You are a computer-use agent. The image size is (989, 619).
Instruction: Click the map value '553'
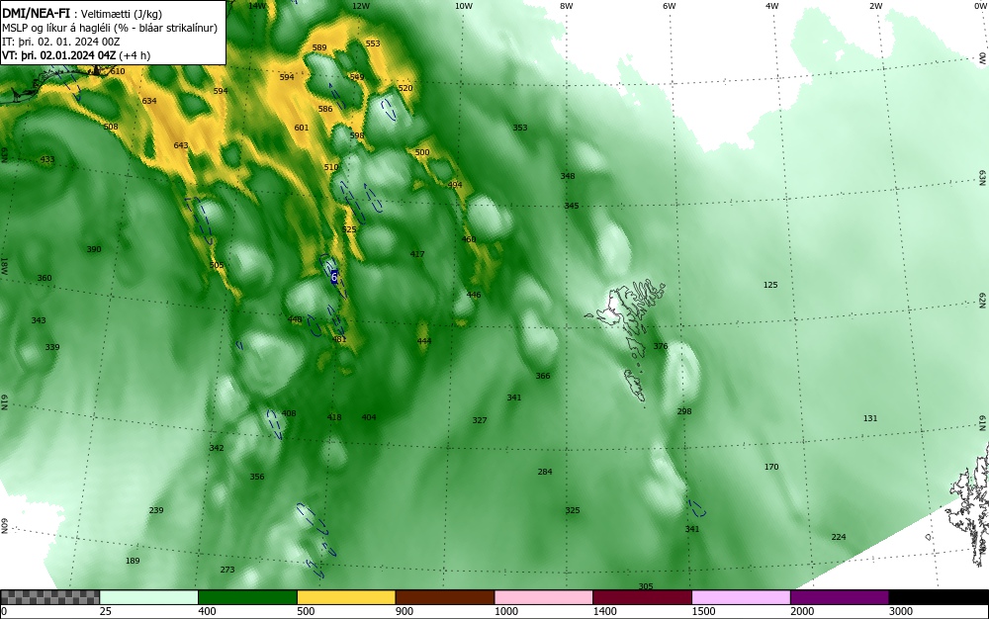pyautogui.click(x=373, y=44)
